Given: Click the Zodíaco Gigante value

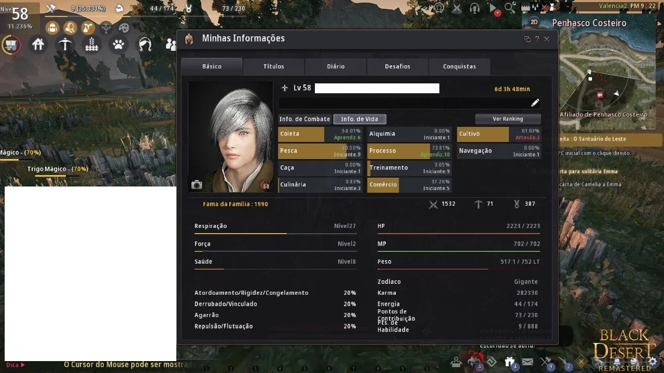Looking at the screenshot, I should pyautogui.click(x=526, y=282).
